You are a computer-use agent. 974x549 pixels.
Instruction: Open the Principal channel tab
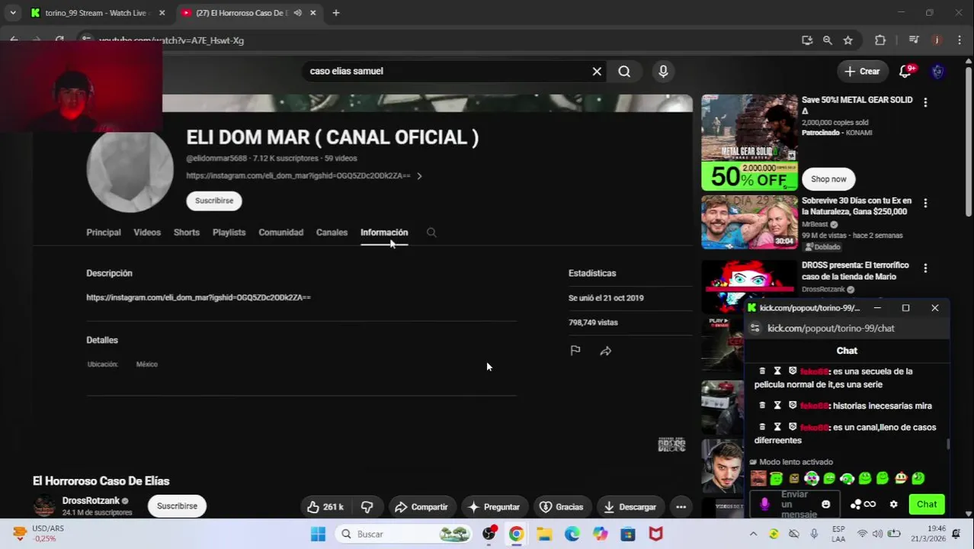104,233
